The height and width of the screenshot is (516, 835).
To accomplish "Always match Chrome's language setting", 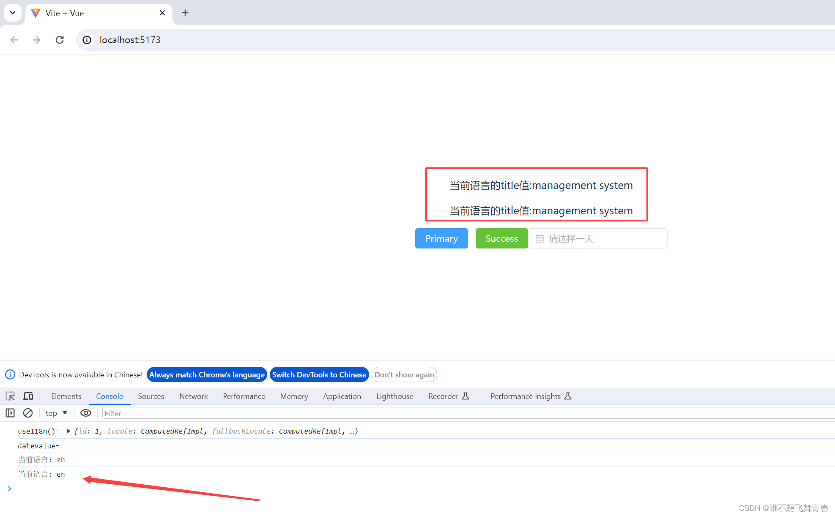I will coord(206,374).
